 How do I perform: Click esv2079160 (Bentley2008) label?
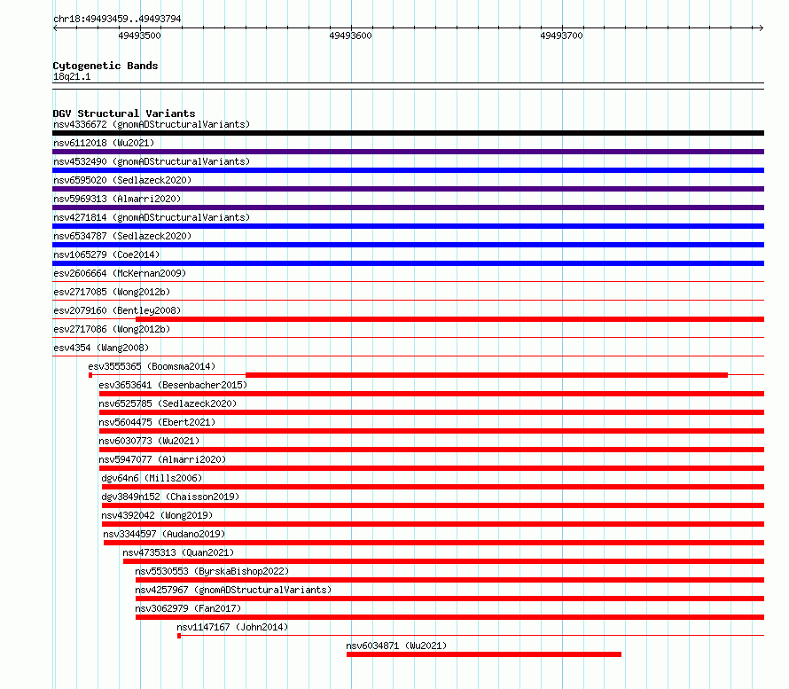117,310
